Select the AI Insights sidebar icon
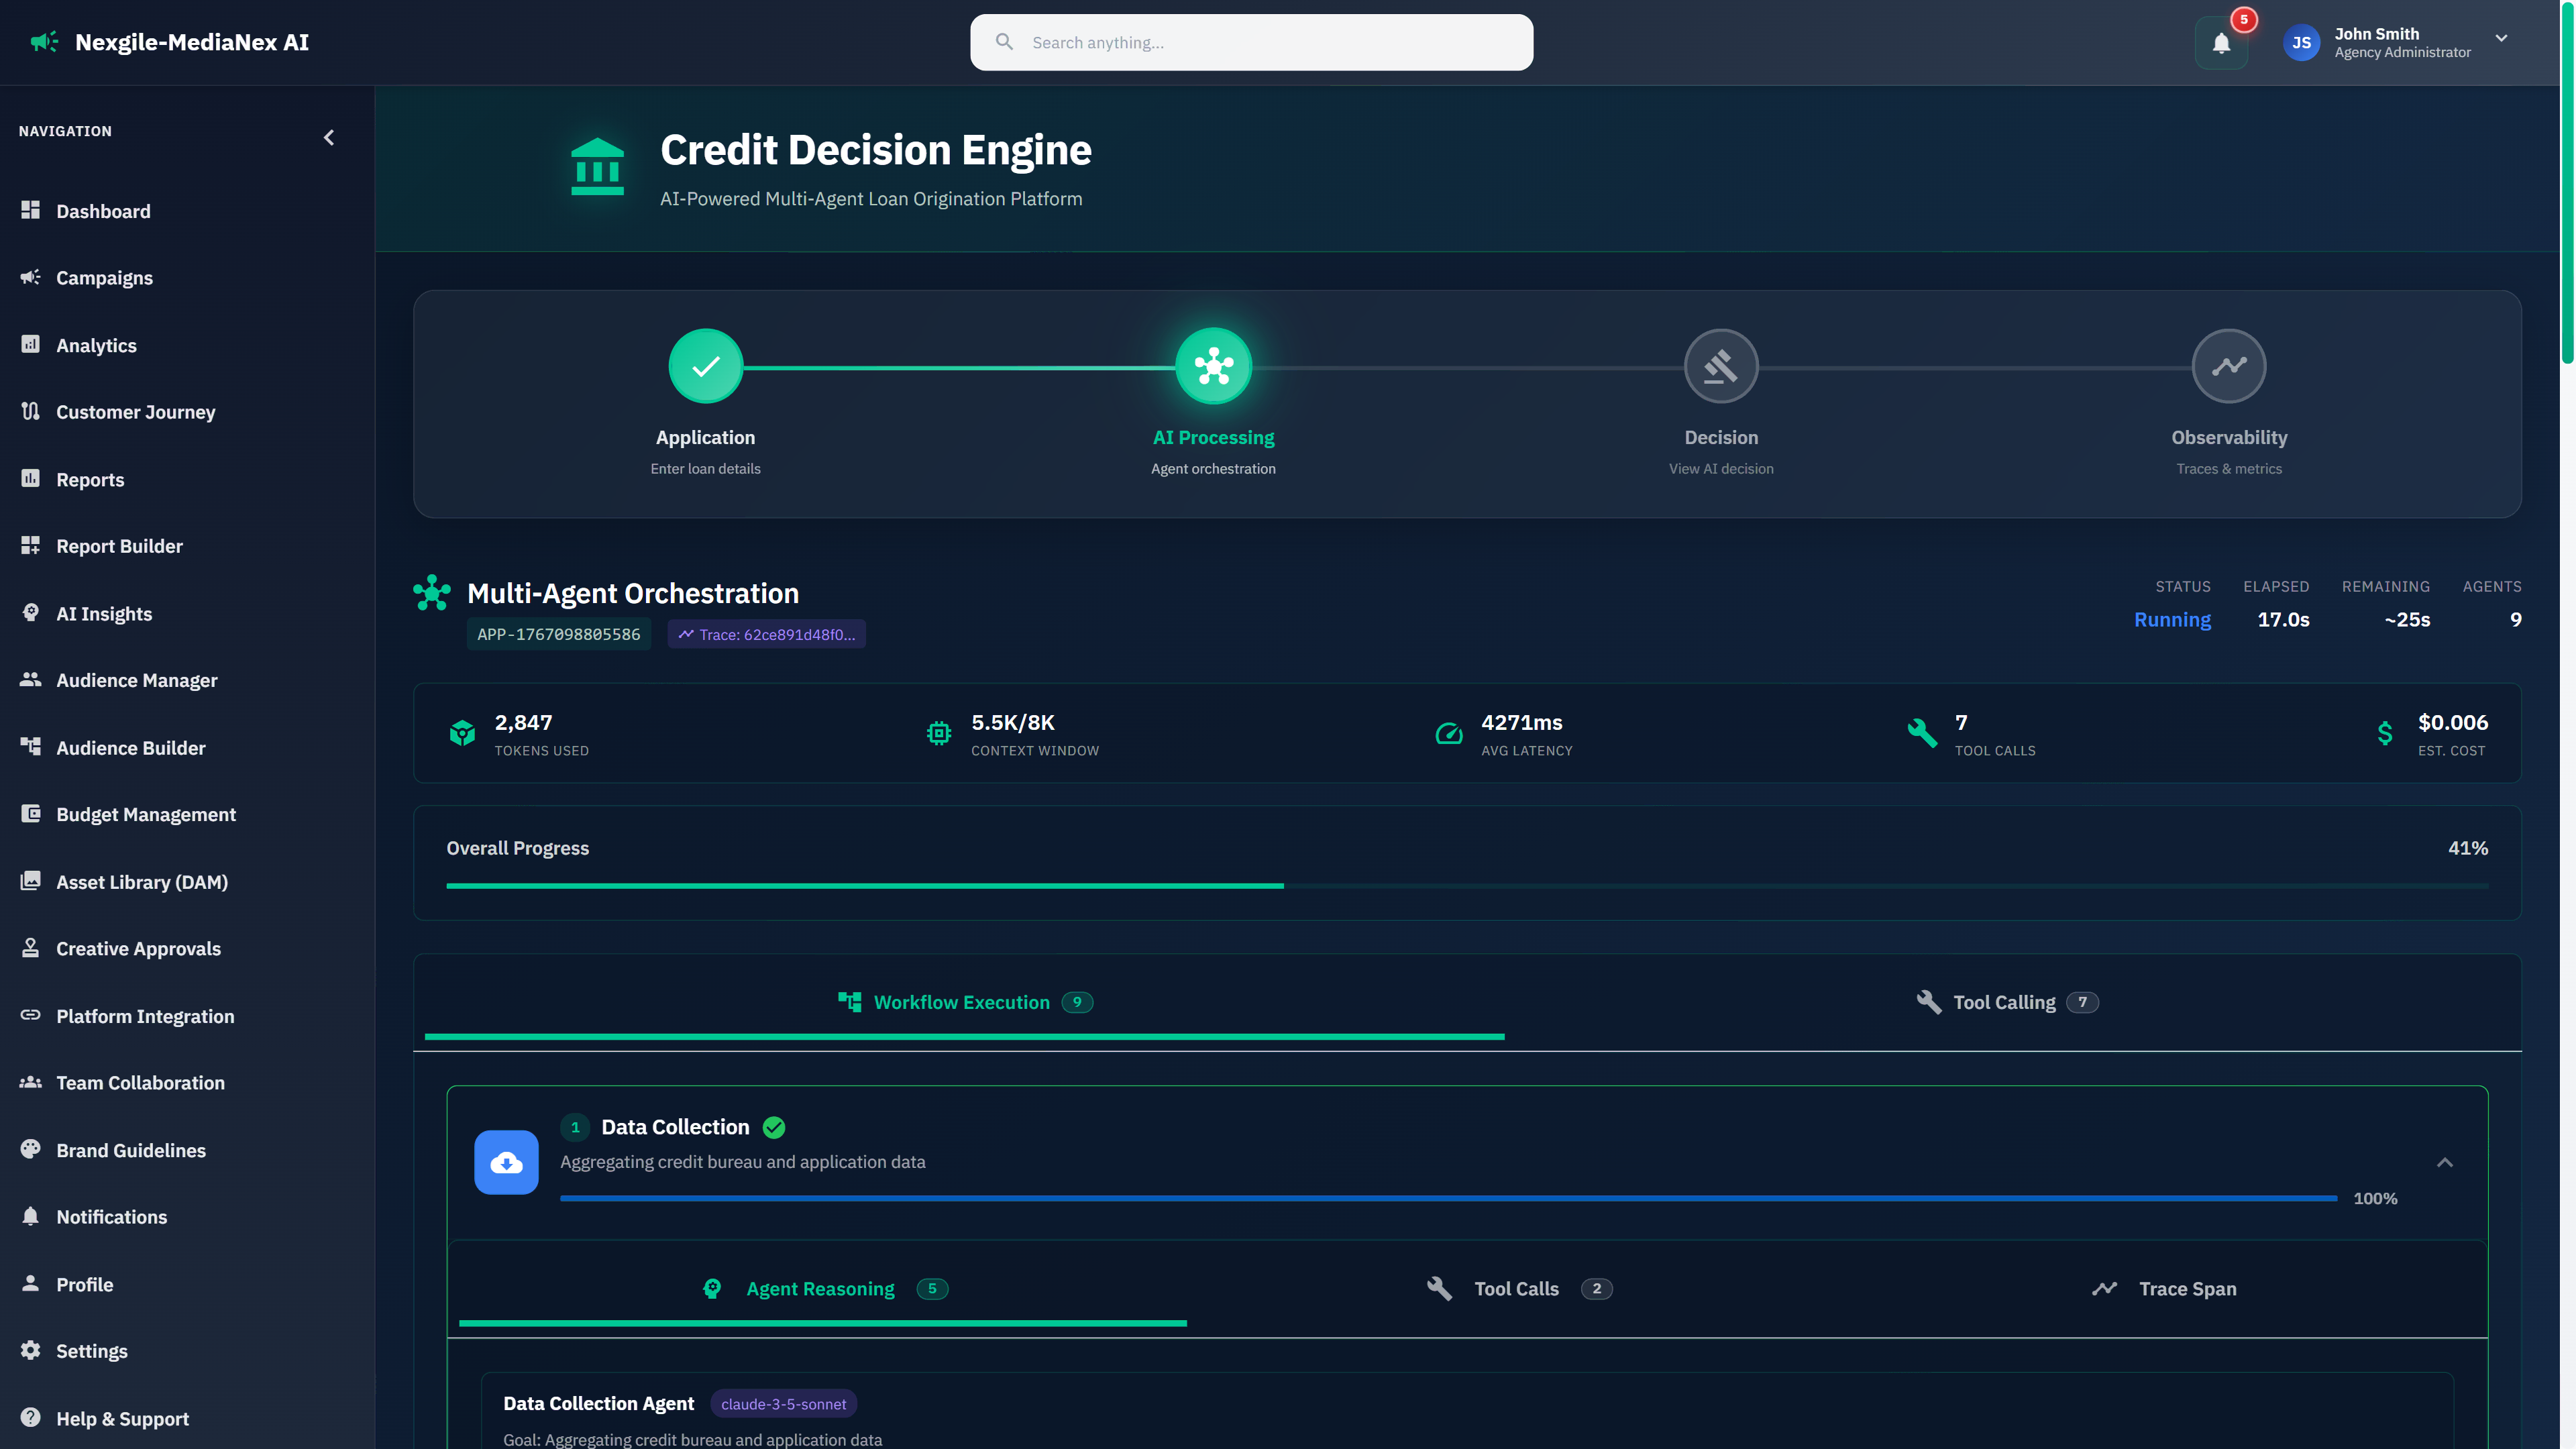2576x1449 pixels. (31, 613)
